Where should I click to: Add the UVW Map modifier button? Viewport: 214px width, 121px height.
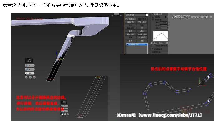tap(142, 37)
